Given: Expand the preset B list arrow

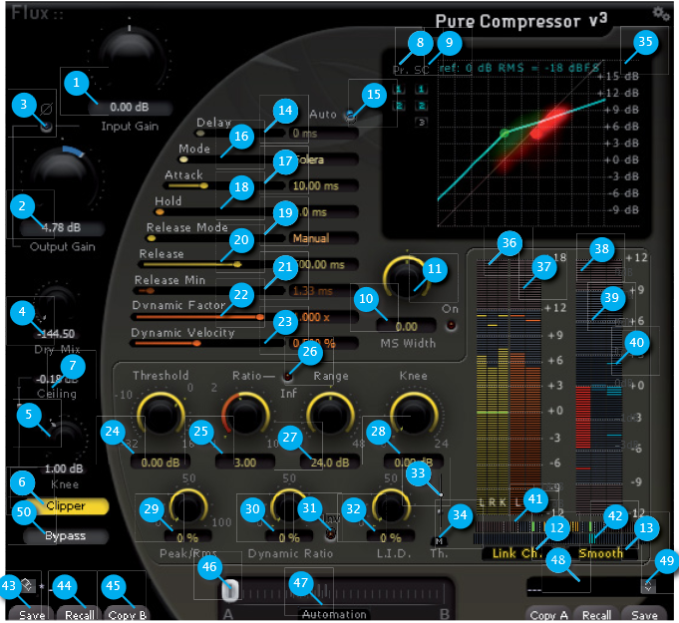Looking at the screenshot, I should point(648,586).
